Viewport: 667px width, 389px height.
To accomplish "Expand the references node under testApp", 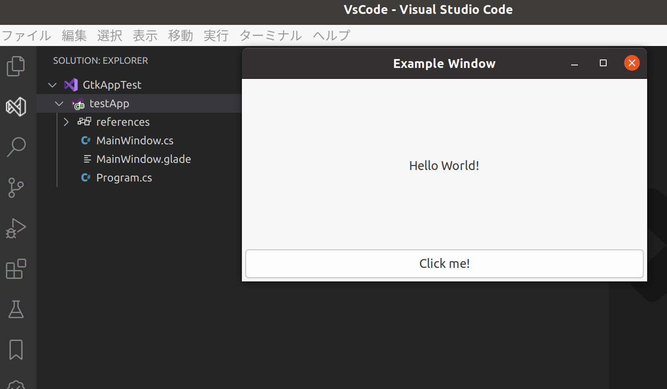I will pos(66,122).
